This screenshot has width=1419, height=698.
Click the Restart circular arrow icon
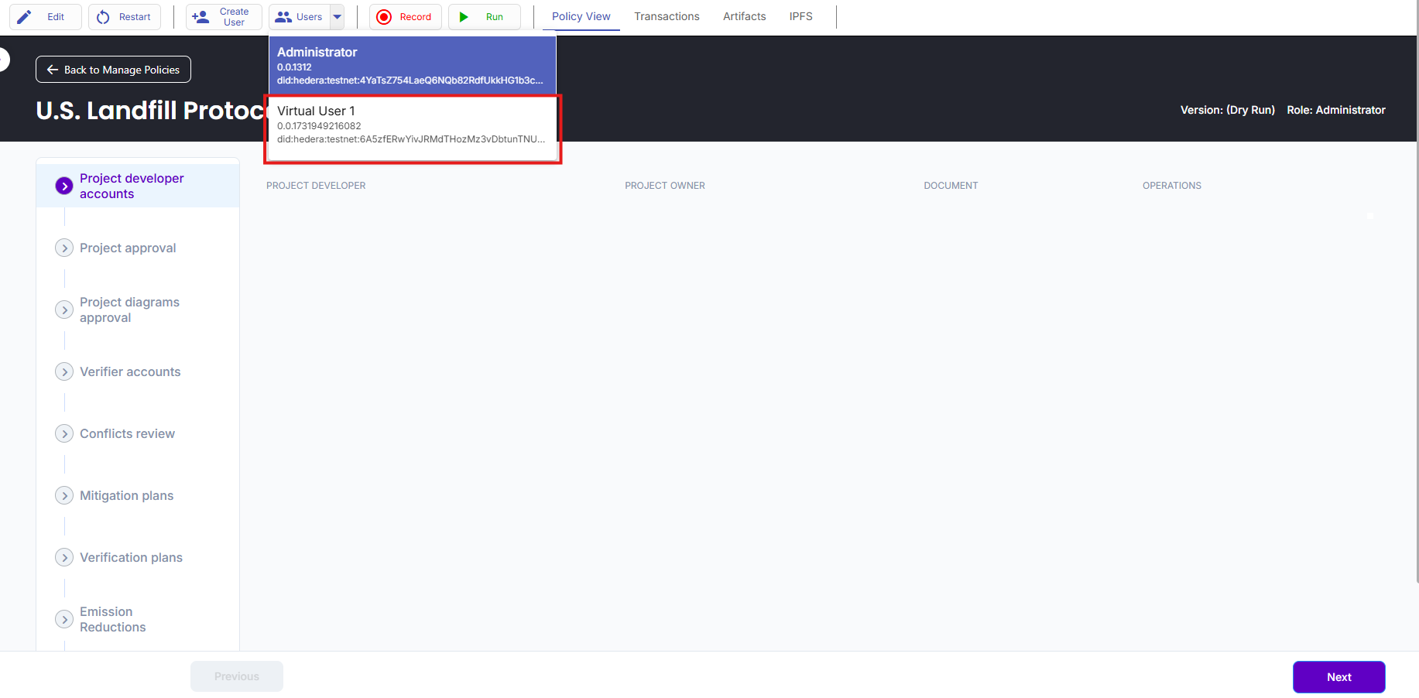click(x=103, y=17)
